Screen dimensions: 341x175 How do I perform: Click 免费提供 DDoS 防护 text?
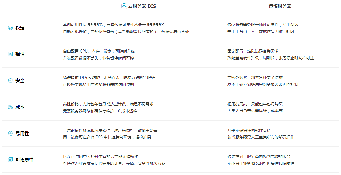click(x=82, y=78)
